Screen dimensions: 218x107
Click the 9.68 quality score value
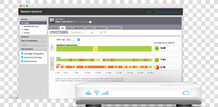coord(163,48)
